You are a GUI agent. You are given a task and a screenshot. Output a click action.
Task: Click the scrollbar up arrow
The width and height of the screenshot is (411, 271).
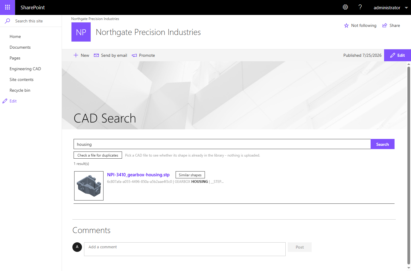(x=409, y=64)
